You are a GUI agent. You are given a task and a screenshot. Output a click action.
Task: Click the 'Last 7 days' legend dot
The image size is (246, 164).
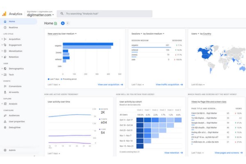[48, 79]
